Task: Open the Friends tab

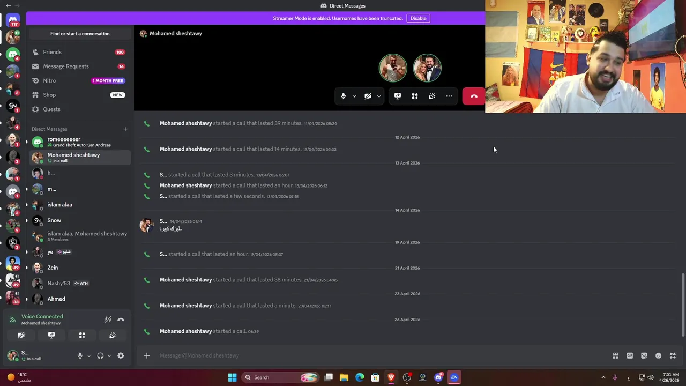Action: (79, 52)
